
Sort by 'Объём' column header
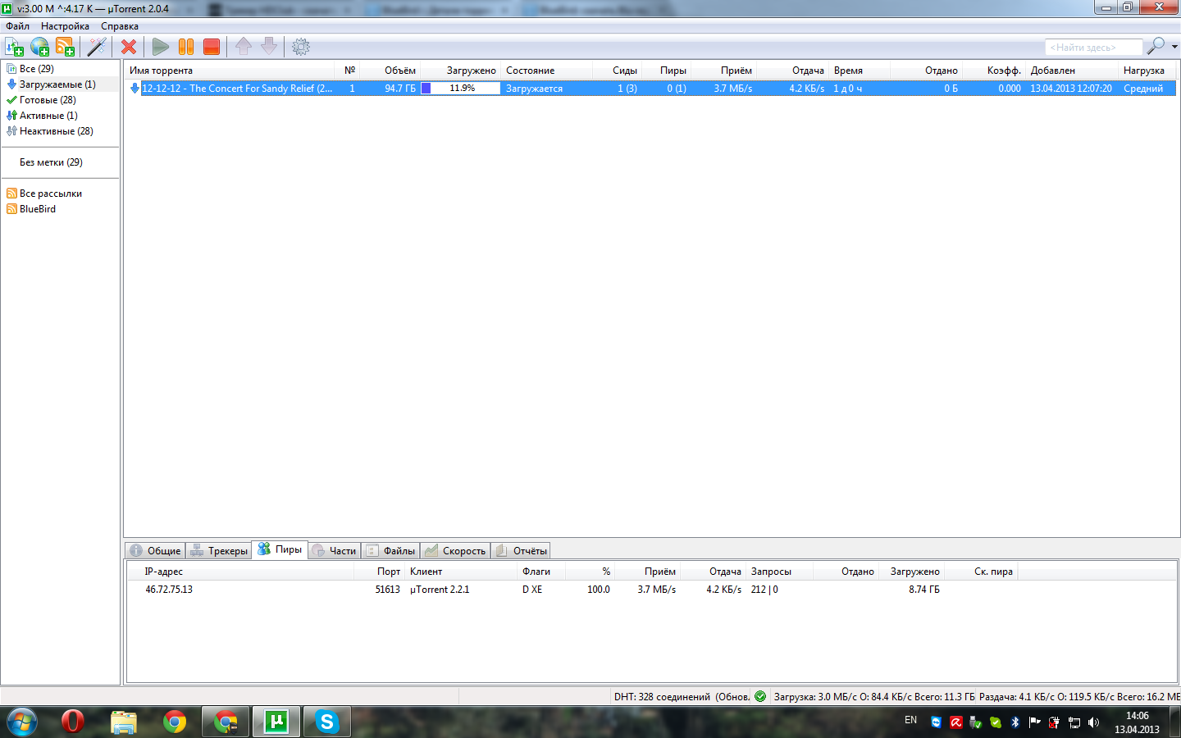390,71
